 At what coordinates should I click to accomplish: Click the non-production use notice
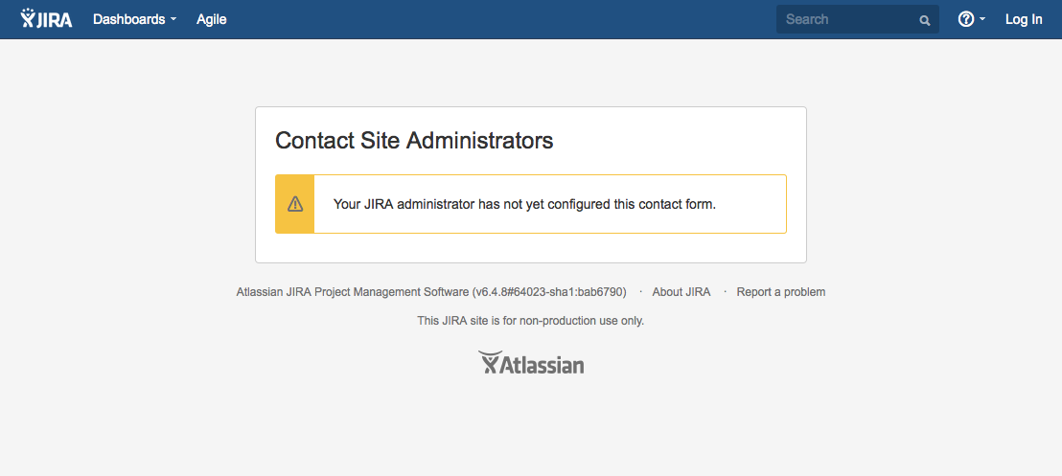pyautogui.click(x=531, y=321)
